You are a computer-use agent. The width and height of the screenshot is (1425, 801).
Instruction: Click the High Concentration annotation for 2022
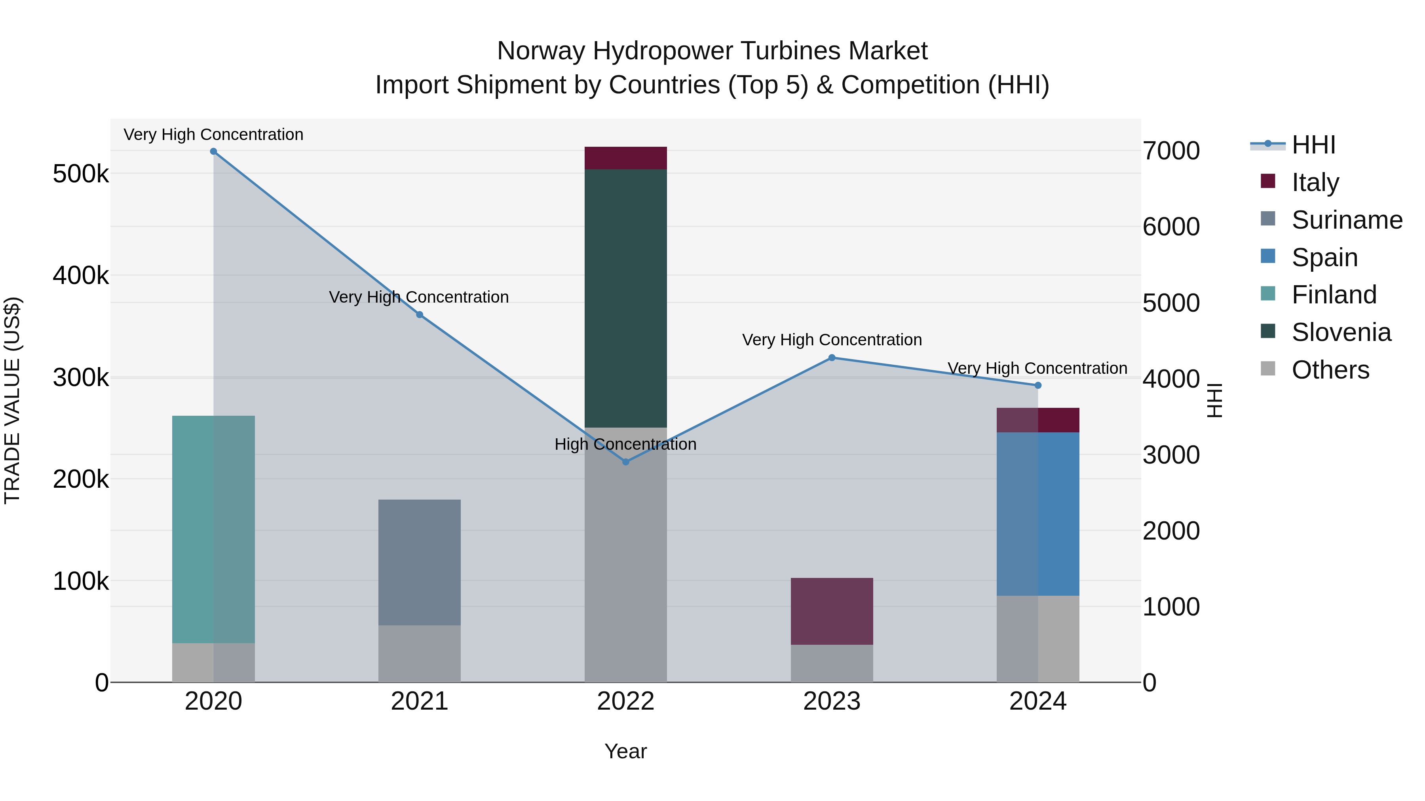click(x=626, y=445)
